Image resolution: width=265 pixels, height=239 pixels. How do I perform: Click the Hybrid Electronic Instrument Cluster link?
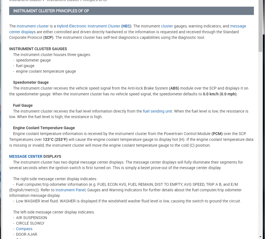89,26
